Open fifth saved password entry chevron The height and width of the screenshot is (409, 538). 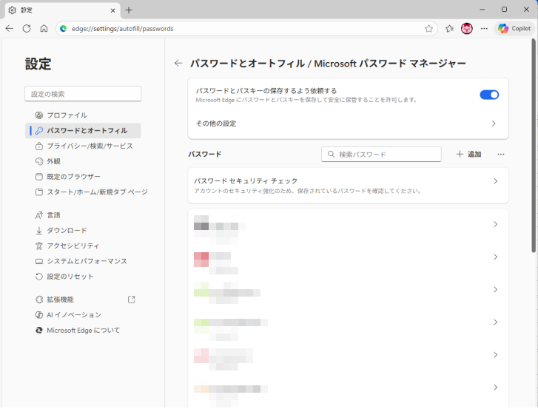click(495, 355)
